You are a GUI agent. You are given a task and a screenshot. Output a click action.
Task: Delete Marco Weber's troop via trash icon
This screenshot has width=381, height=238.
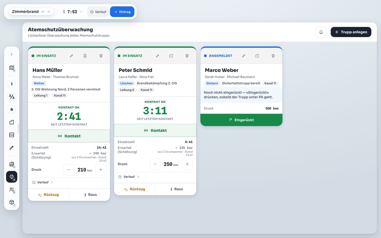pyautogui.click(x=273, y=56)
